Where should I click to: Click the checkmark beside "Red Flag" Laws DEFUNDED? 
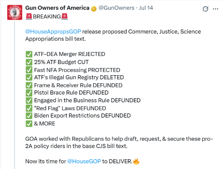[29, 108]
